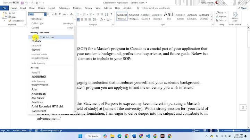The width and height of the screenshot is (250, 140).
Task: Pick the Bahnschrift font
Action: point(51,111)
